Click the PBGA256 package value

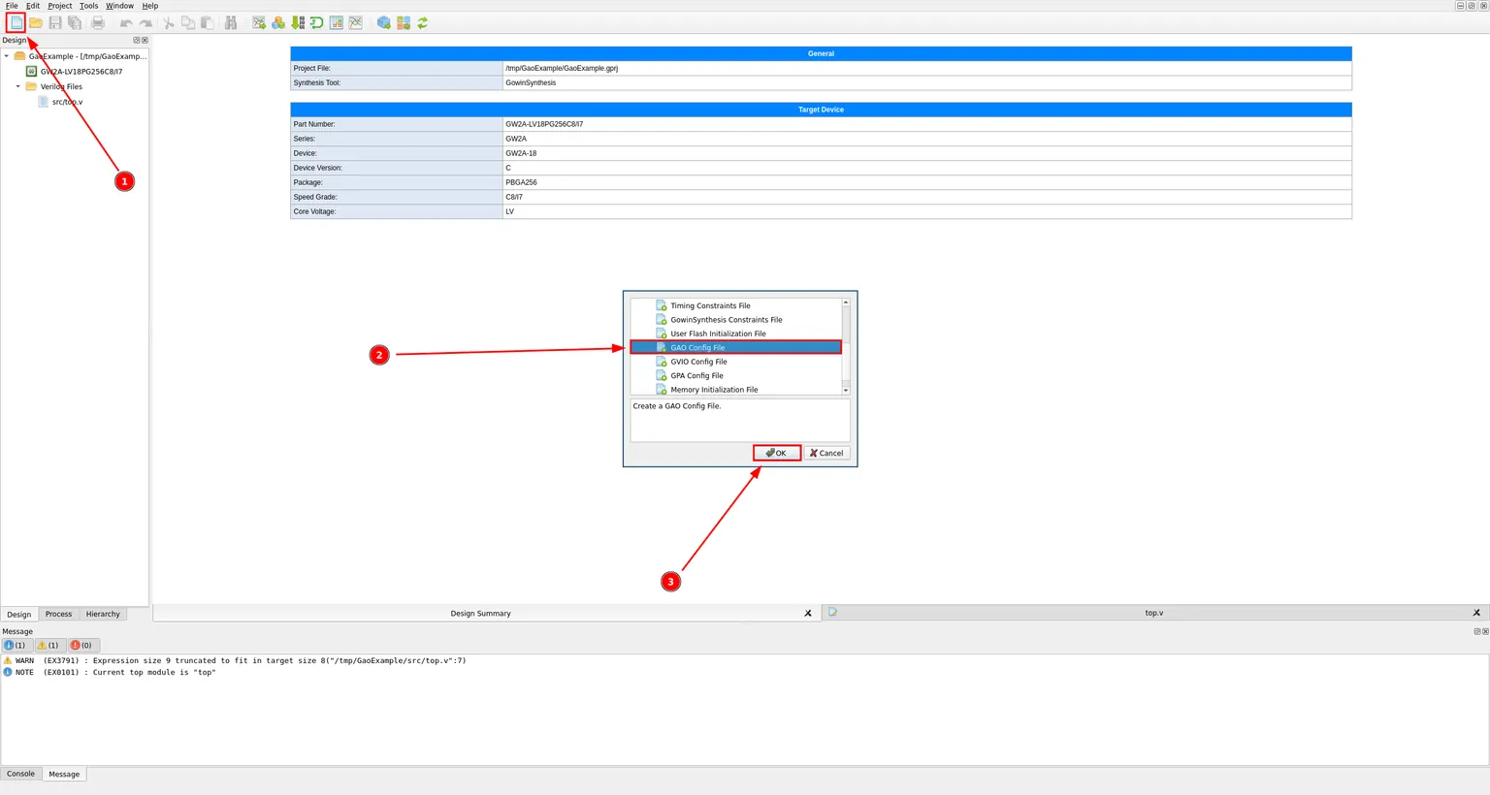521,182
